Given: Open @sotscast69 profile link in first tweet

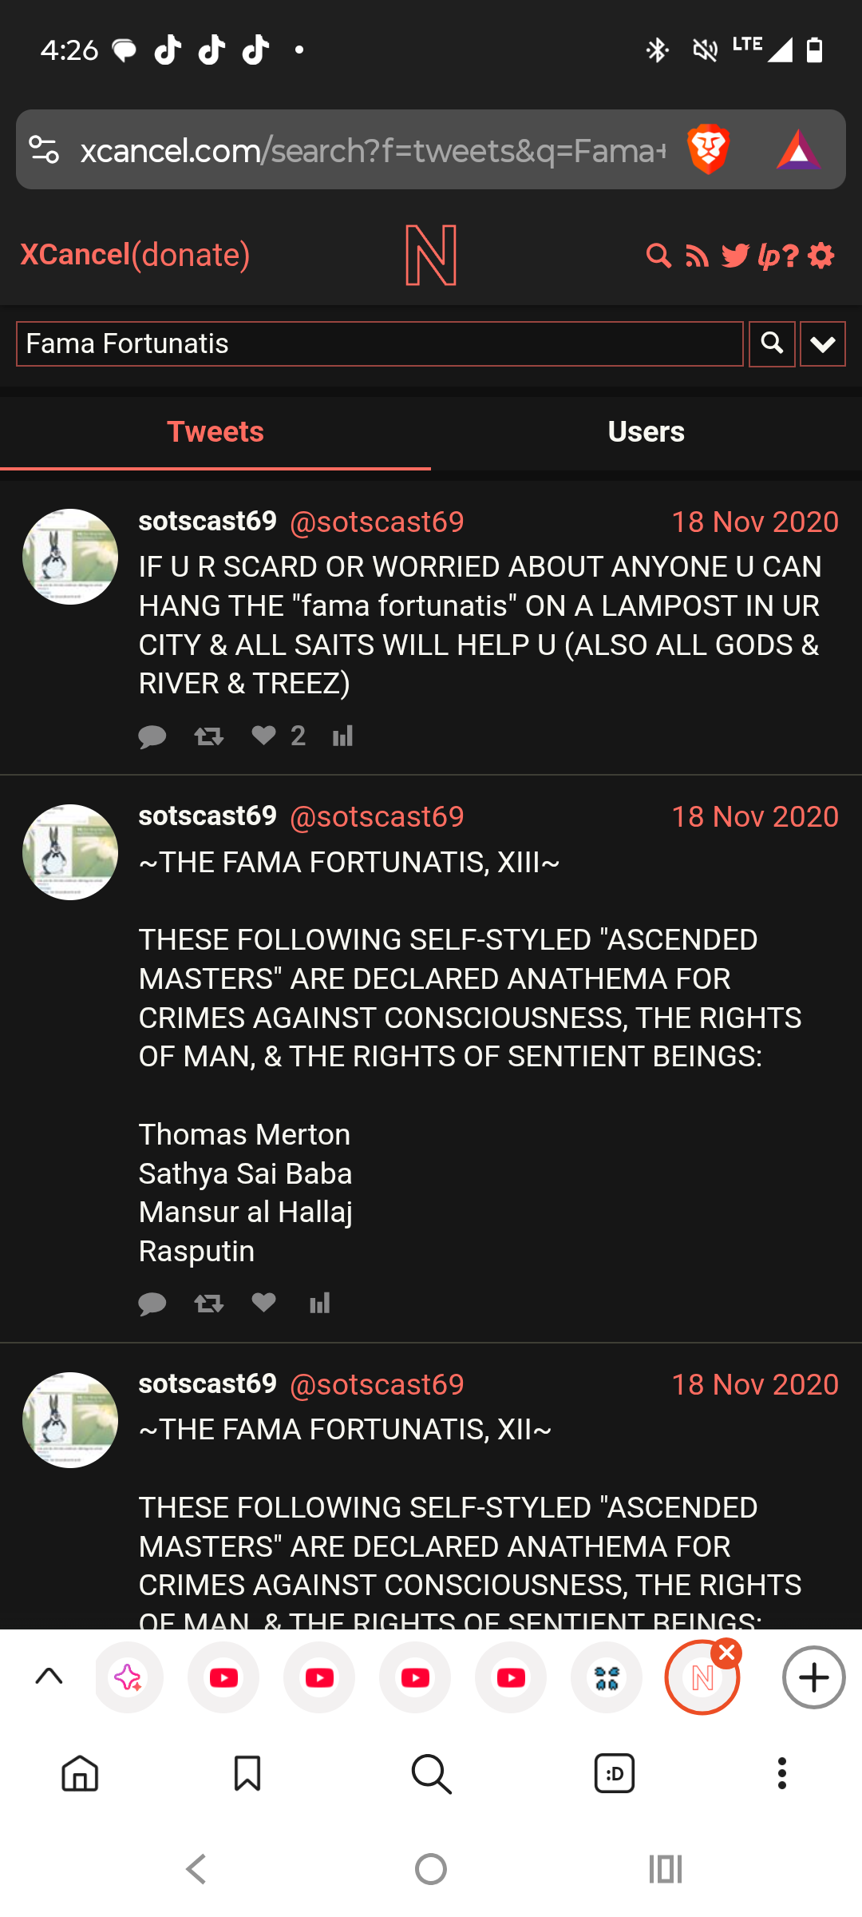Looking at the screenshot, I should point(377,522).
